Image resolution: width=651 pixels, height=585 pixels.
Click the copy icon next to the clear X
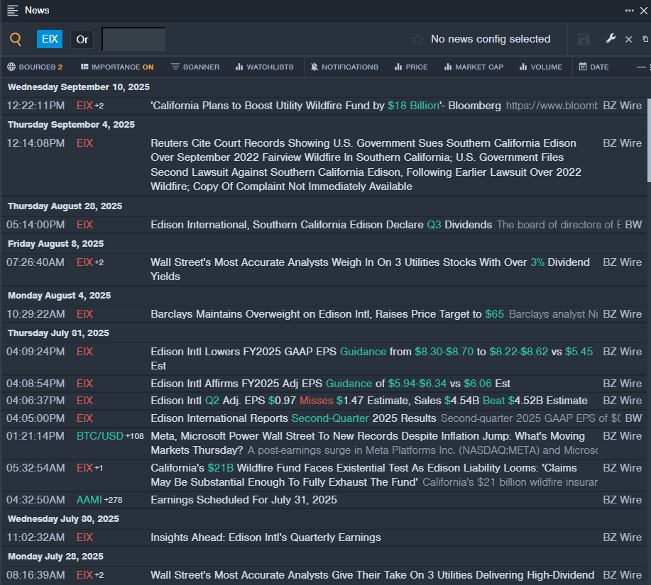(x=645, y=40)
